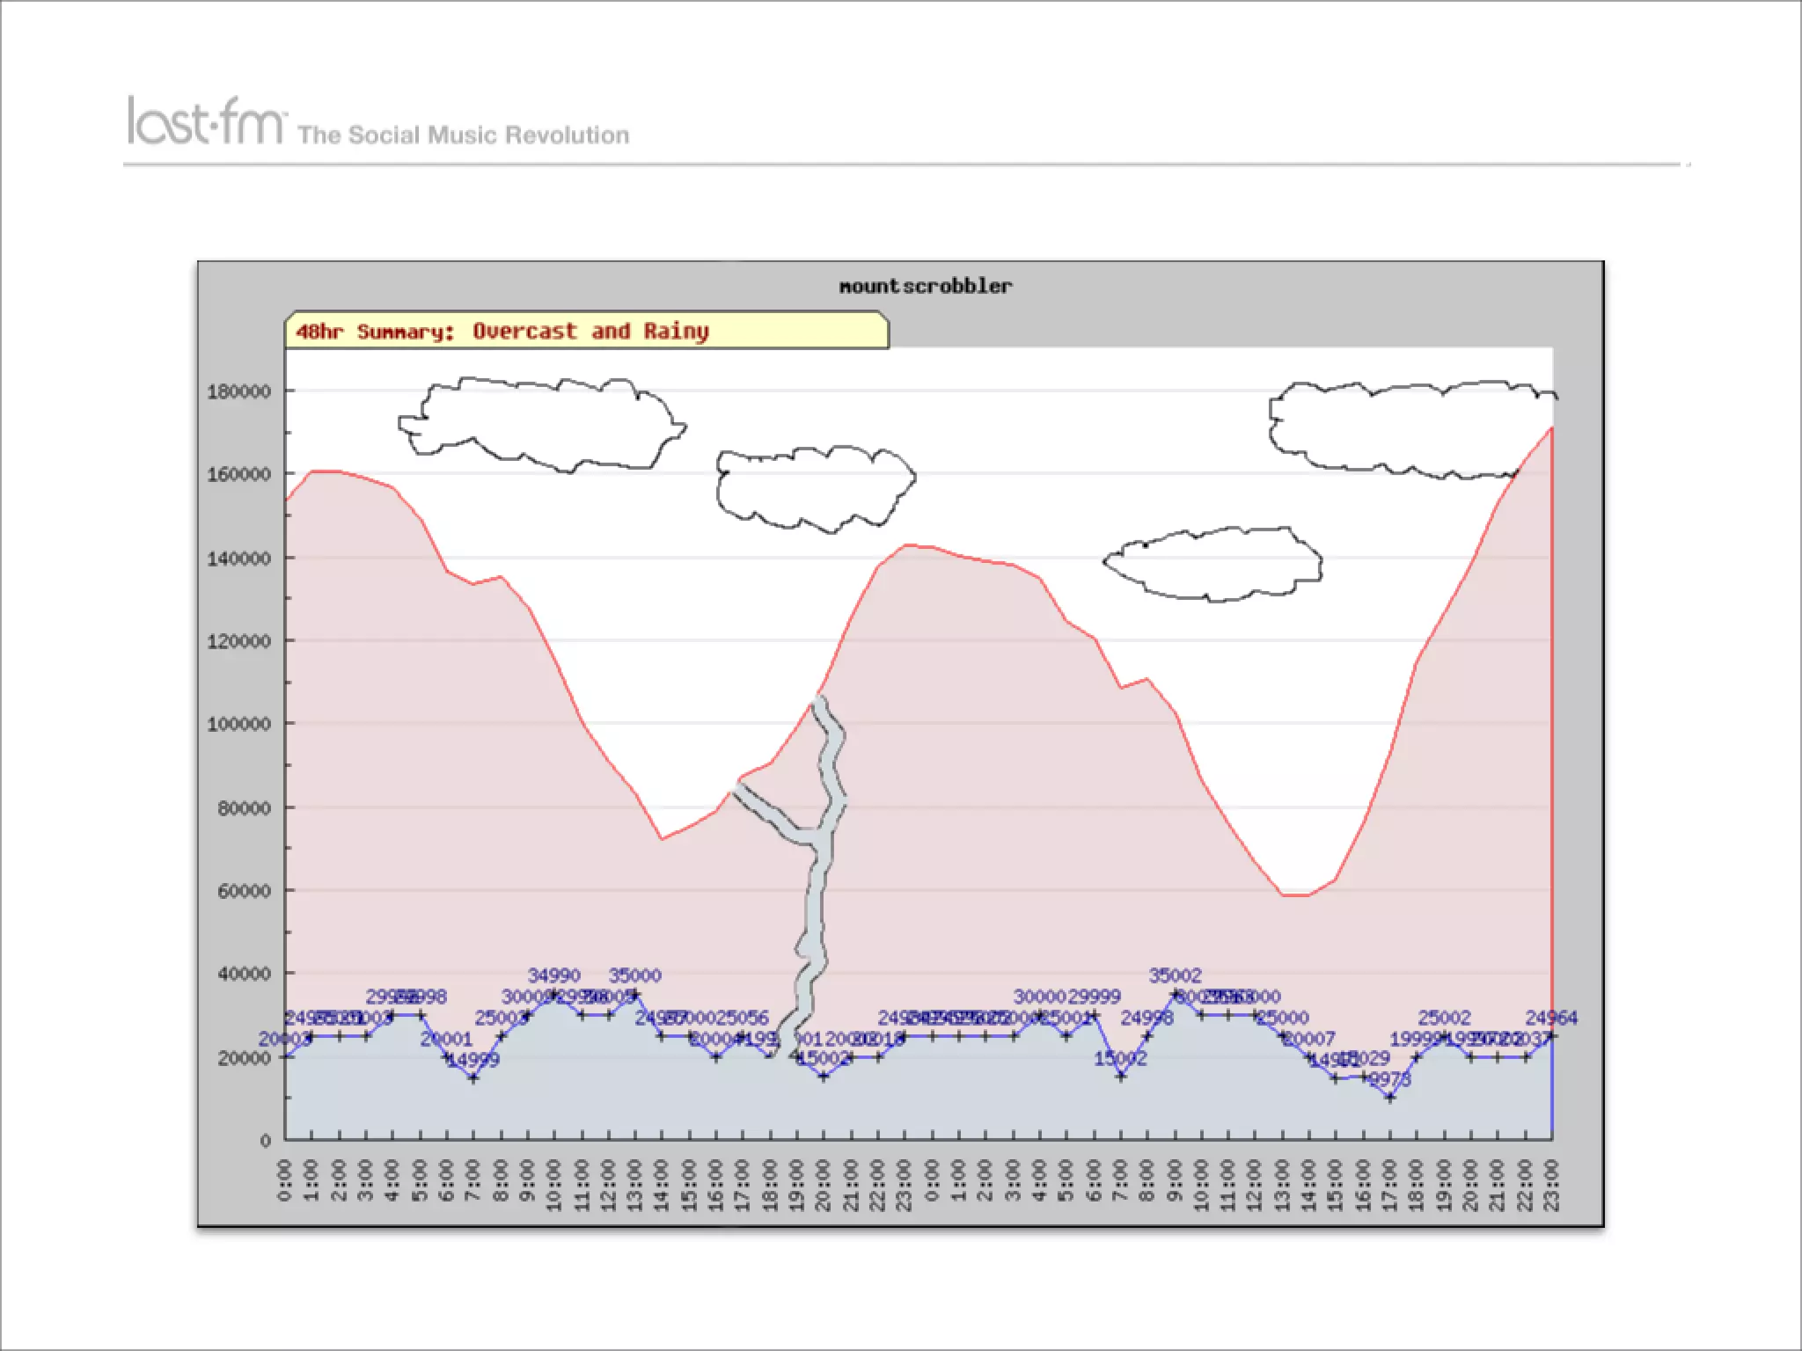Click the 24964 data label at the chart's right end

[1551, 1018]
